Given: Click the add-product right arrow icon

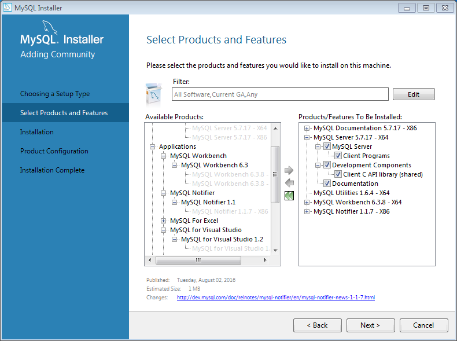Looking at the screenshot, I should click(x=289, y=170).
